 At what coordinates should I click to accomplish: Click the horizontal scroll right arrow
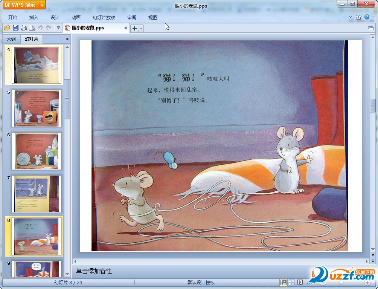(x=367, y=261)
